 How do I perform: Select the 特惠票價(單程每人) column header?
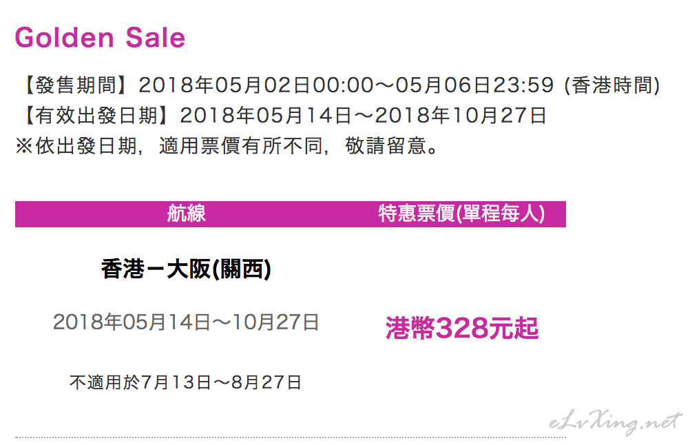tap(461, 214)
